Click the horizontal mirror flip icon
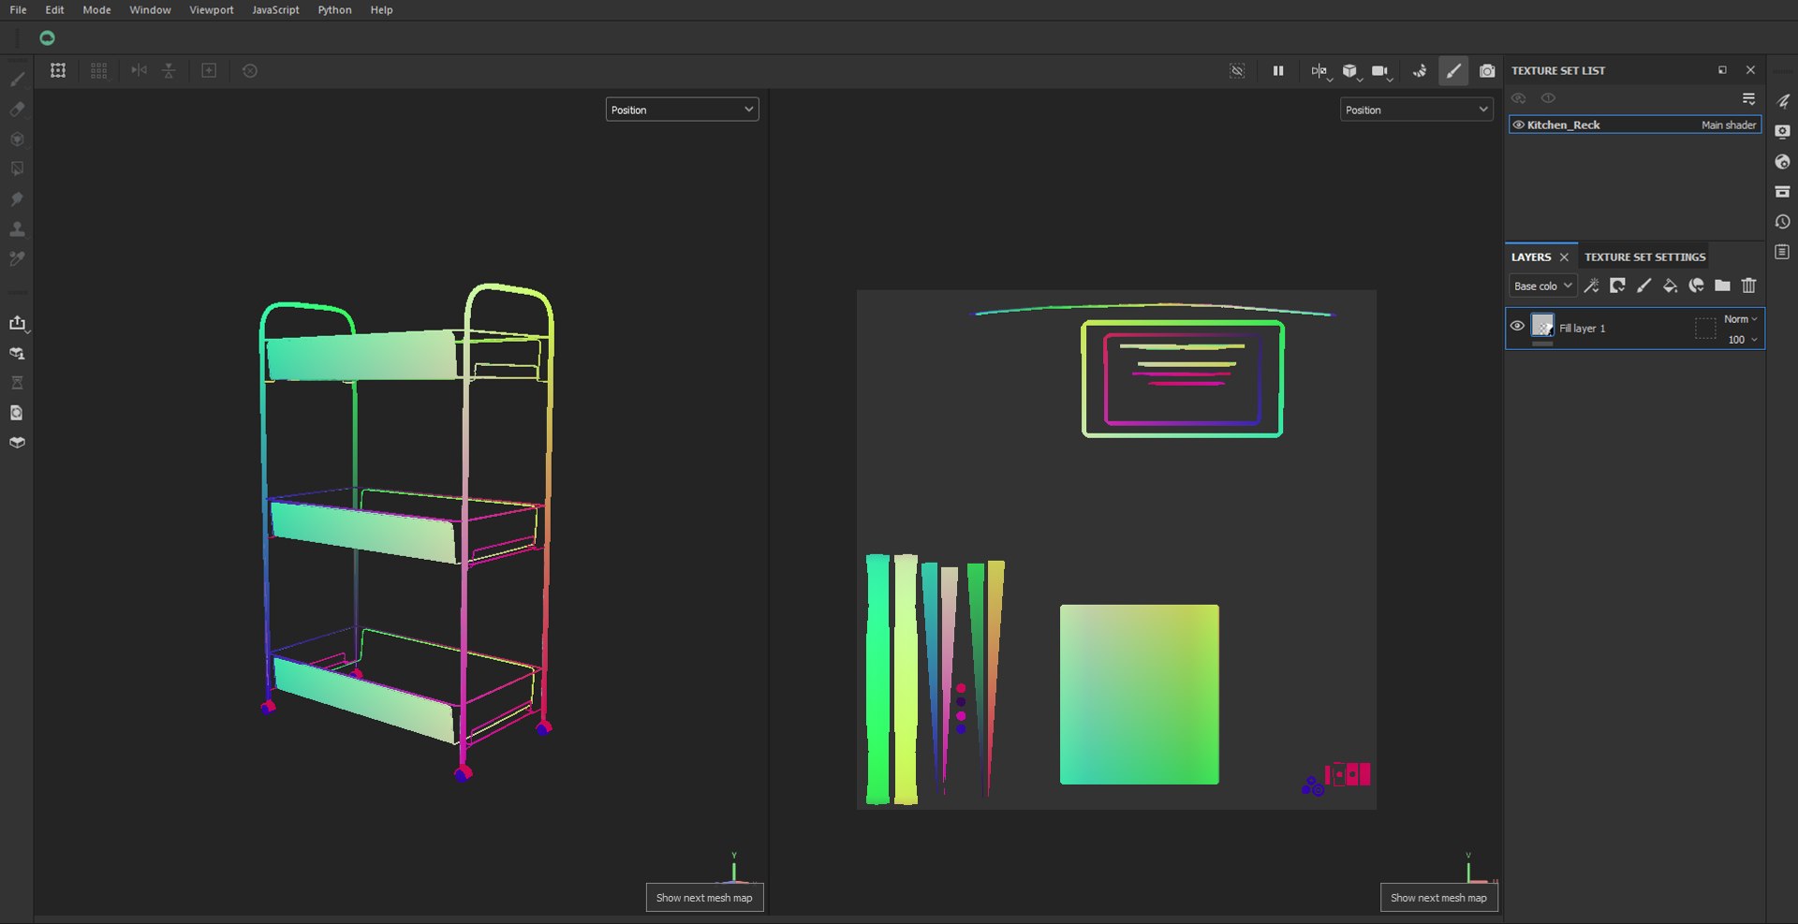 tap(139, 70)
